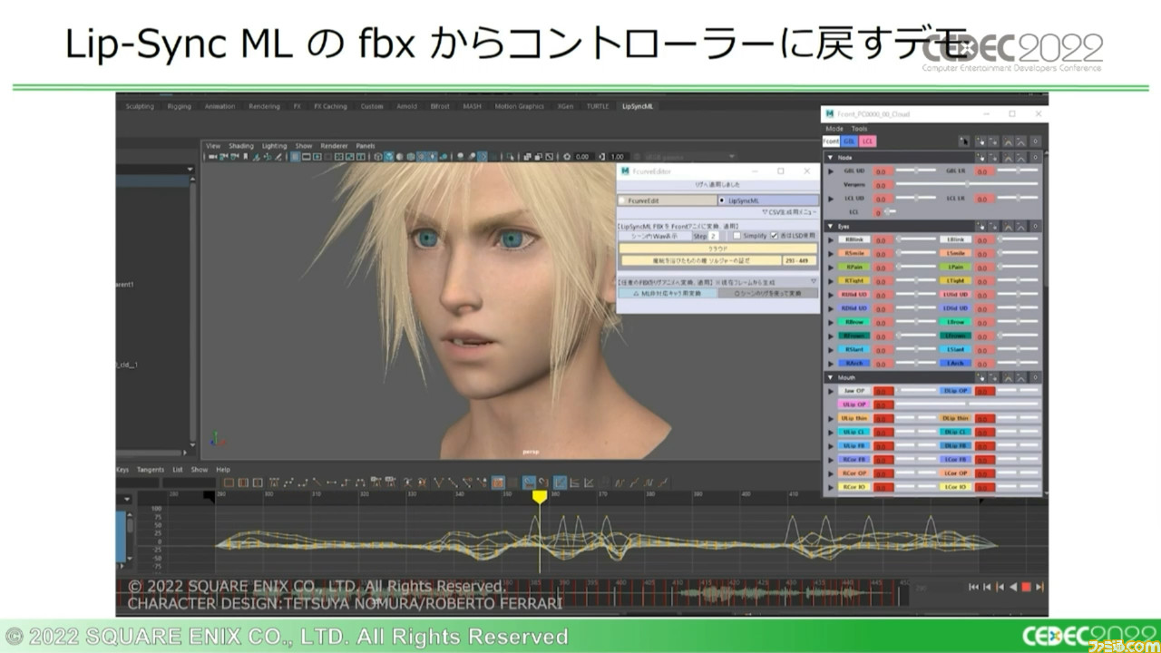This screenshot has width=1161, height=653.
Task: Click the hand-select icon in Node section header
Action: pyautogui.click(x=981, y=158)
